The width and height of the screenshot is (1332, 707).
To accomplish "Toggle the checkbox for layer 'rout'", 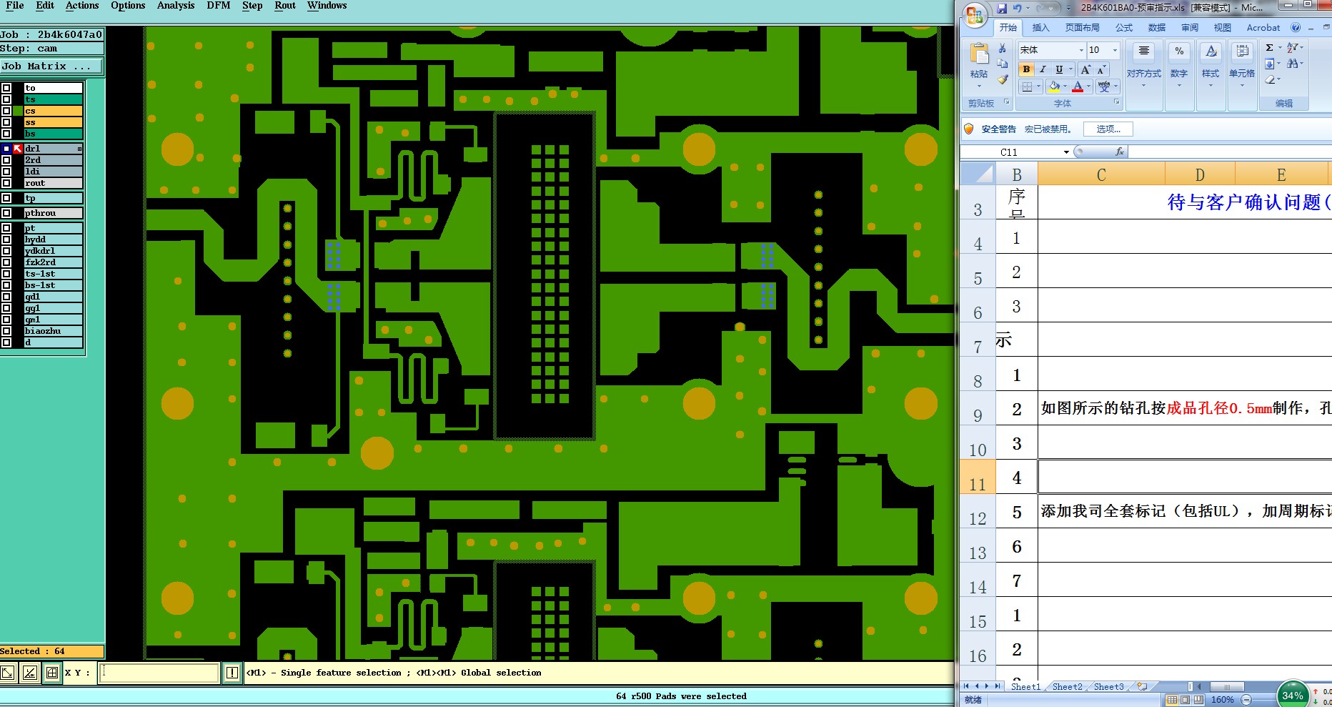I will [6, 183].
